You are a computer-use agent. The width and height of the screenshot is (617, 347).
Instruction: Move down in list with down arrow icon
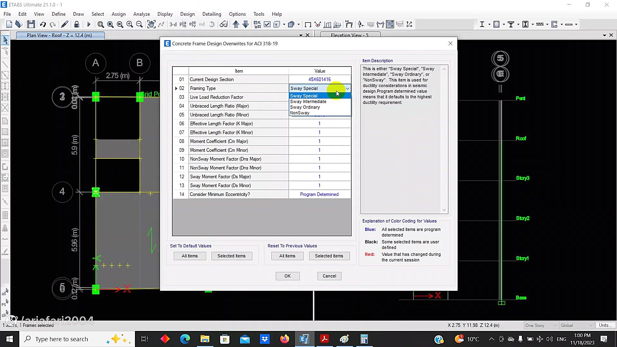point(246,24)
